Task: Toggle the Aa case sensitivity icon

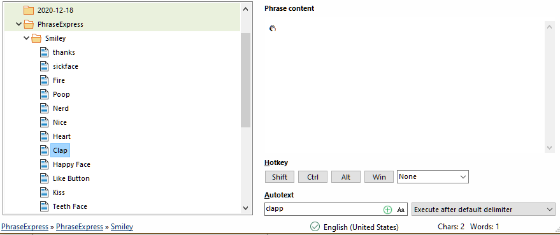Action: point(400,210)
